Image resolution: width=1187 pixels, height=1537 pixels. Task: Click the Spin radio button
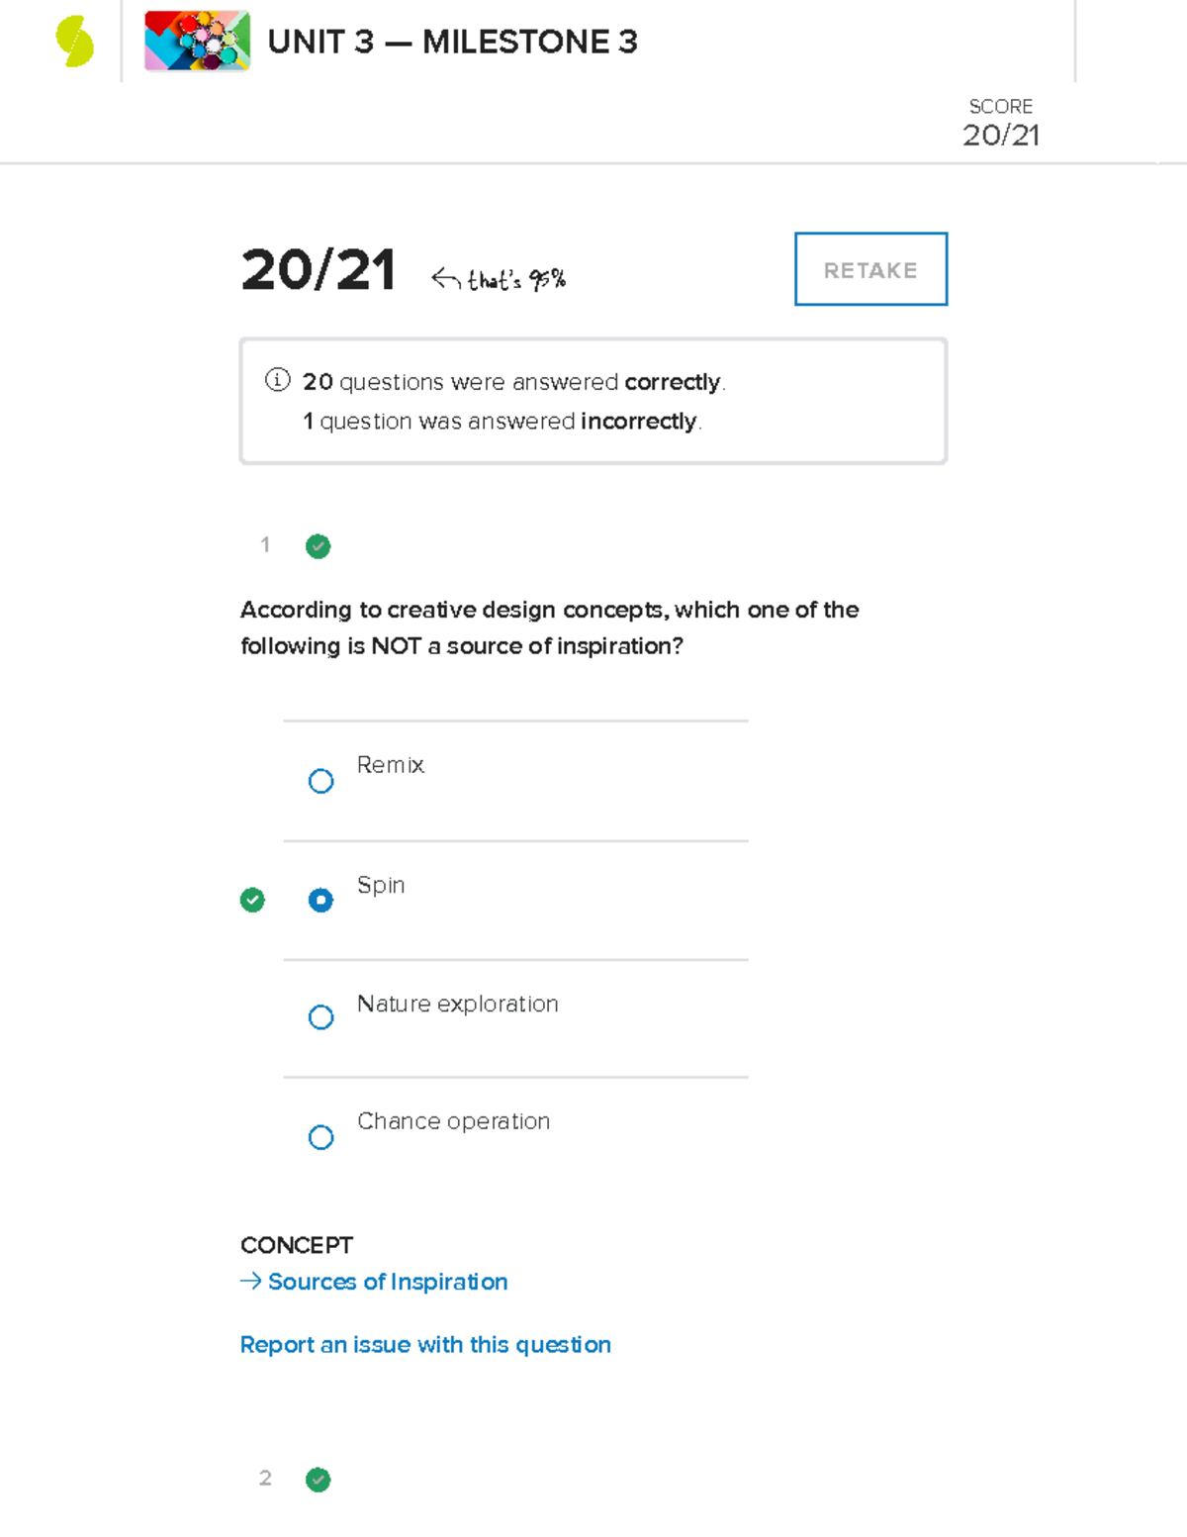(x=320, y=900)
